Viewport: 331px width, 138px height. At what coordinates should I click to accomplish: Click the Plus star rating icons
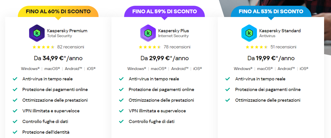click(x=150, y=47)
